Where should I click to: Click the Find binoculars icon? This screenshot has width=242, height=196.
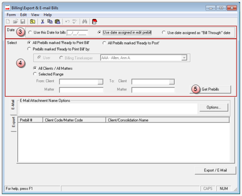(85, 21)
